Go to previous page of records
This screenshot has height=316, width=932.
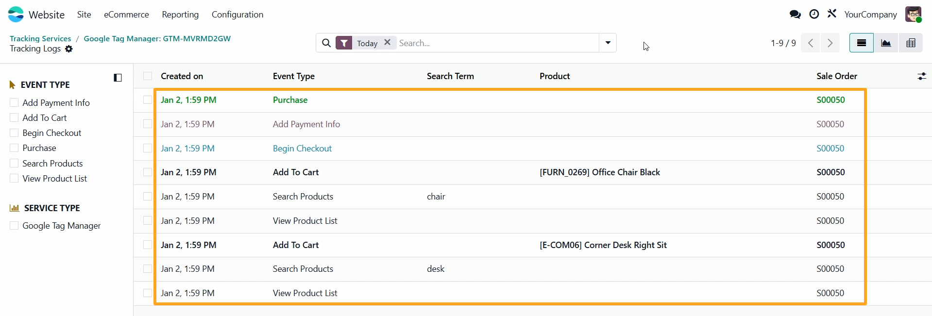[x=811, y=43]
